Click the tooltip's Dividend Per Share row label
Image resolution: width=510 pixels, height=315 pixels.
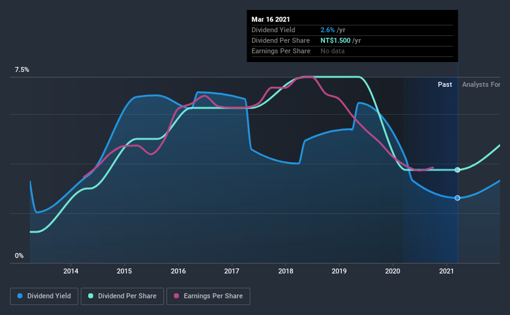(x=280, y=40)
